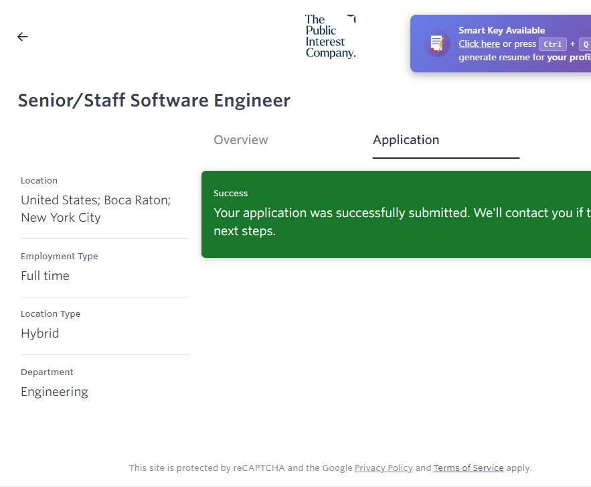The width and height of the screenshot is (591, 487).
Task: Open the Google Privacy Policy link
Action: tap(384, 468)
